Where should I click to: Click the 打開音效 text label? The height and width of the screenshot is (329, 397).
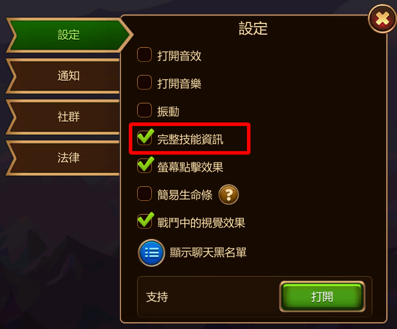(x=179, y=56)
